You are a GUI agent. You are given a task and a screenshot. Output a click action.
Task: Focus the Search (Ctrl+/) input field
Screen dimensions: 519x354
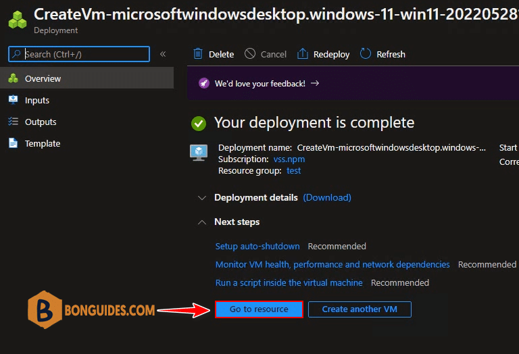point(79,54)
